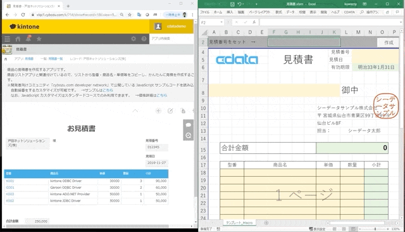The width and height of the screenshot is (405, 232).
Task: Click the Excel save icon
Action: [x=232, y=4]
